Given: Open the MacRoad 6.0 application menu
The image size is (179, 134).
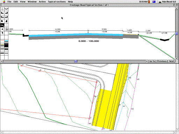Looking at the screenshot, I should point(167,2).
